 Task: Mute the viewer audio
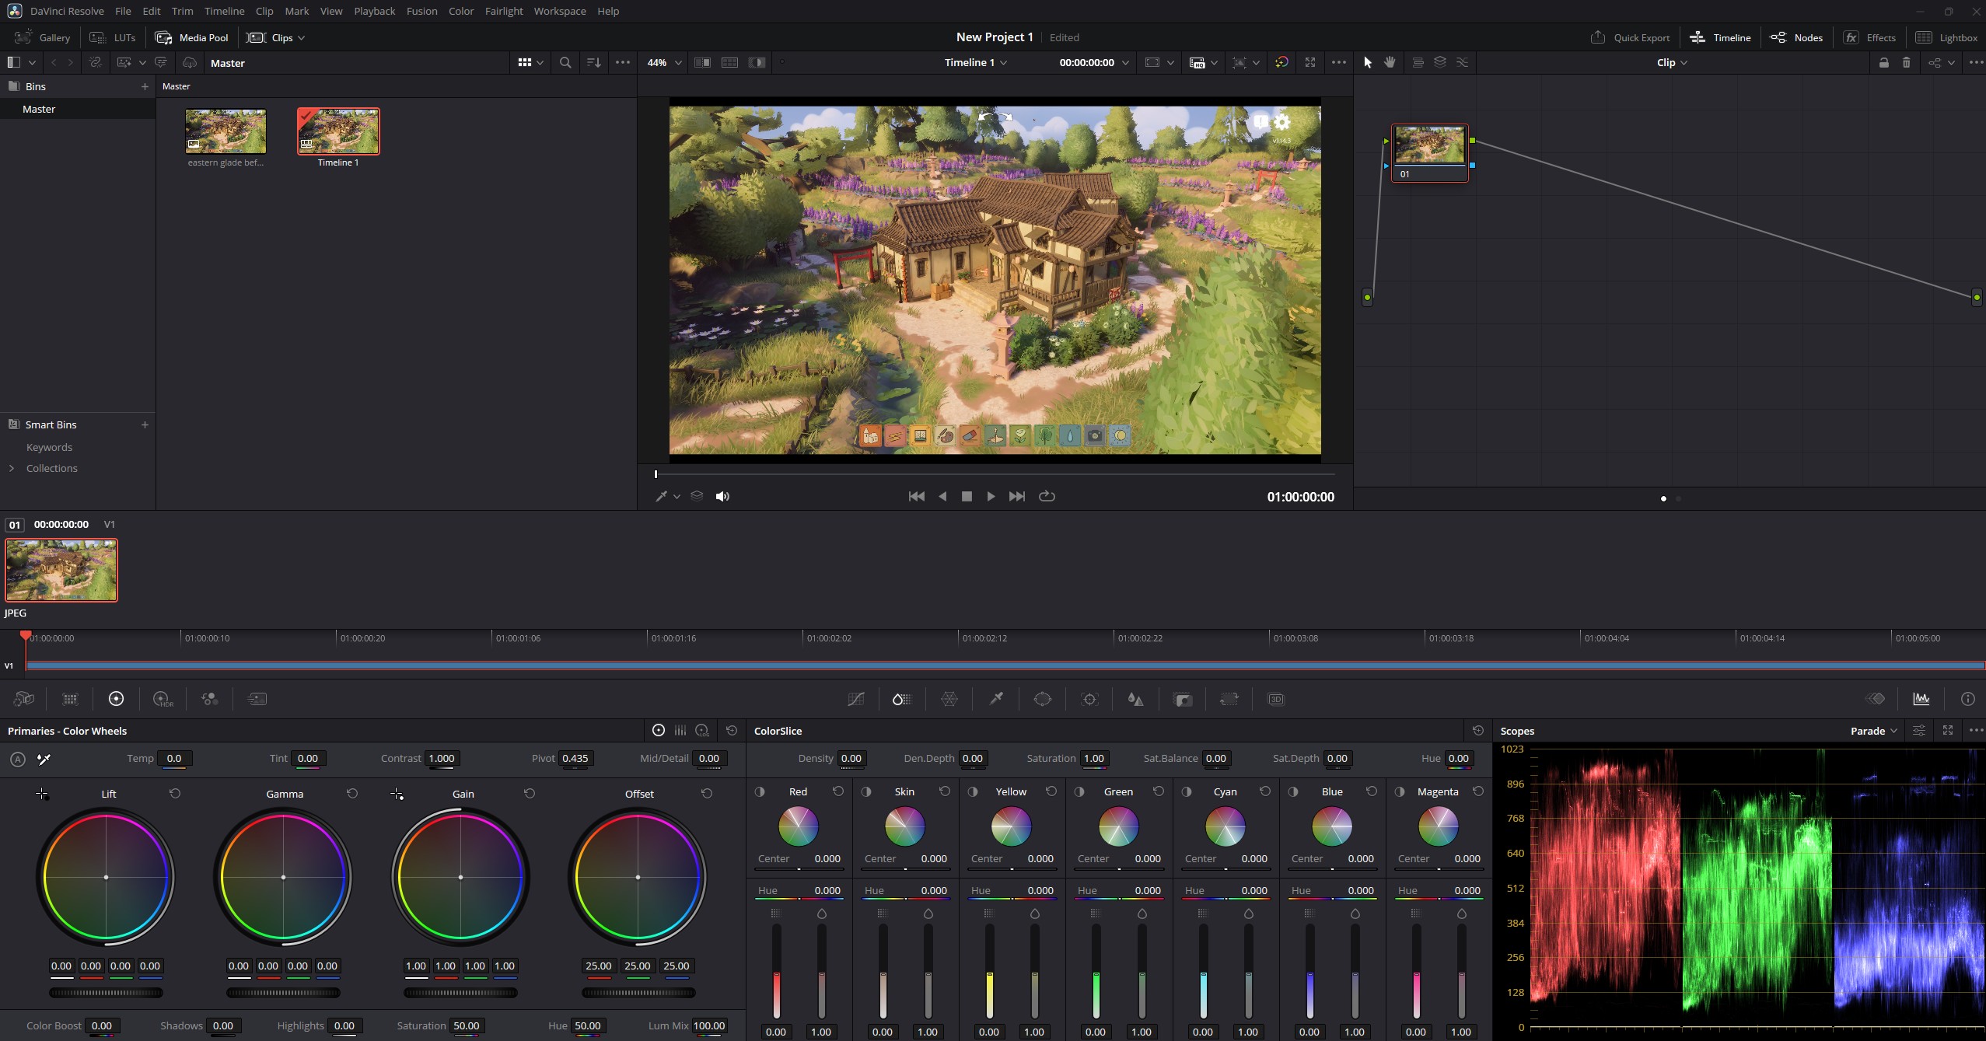[722, 496]
